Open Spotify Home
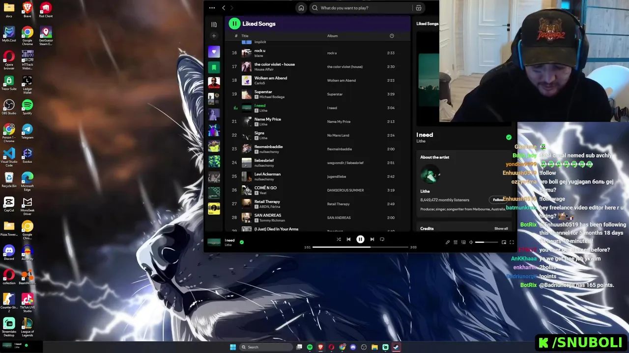629x353 pixels. pos(301,8)
